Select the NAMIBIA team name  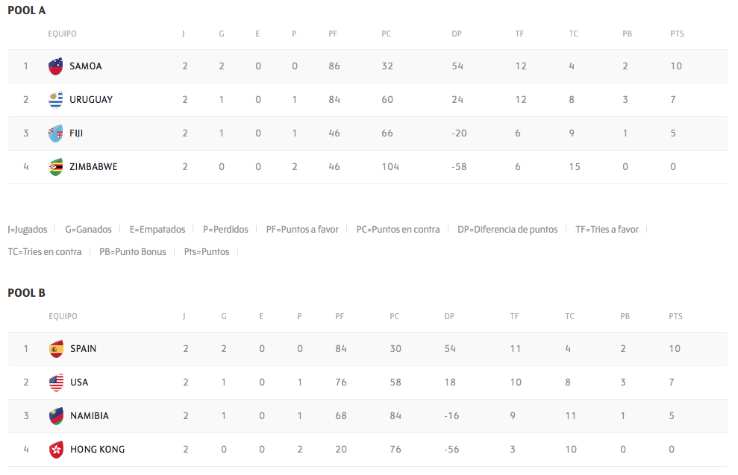click(x=90, y=416)
